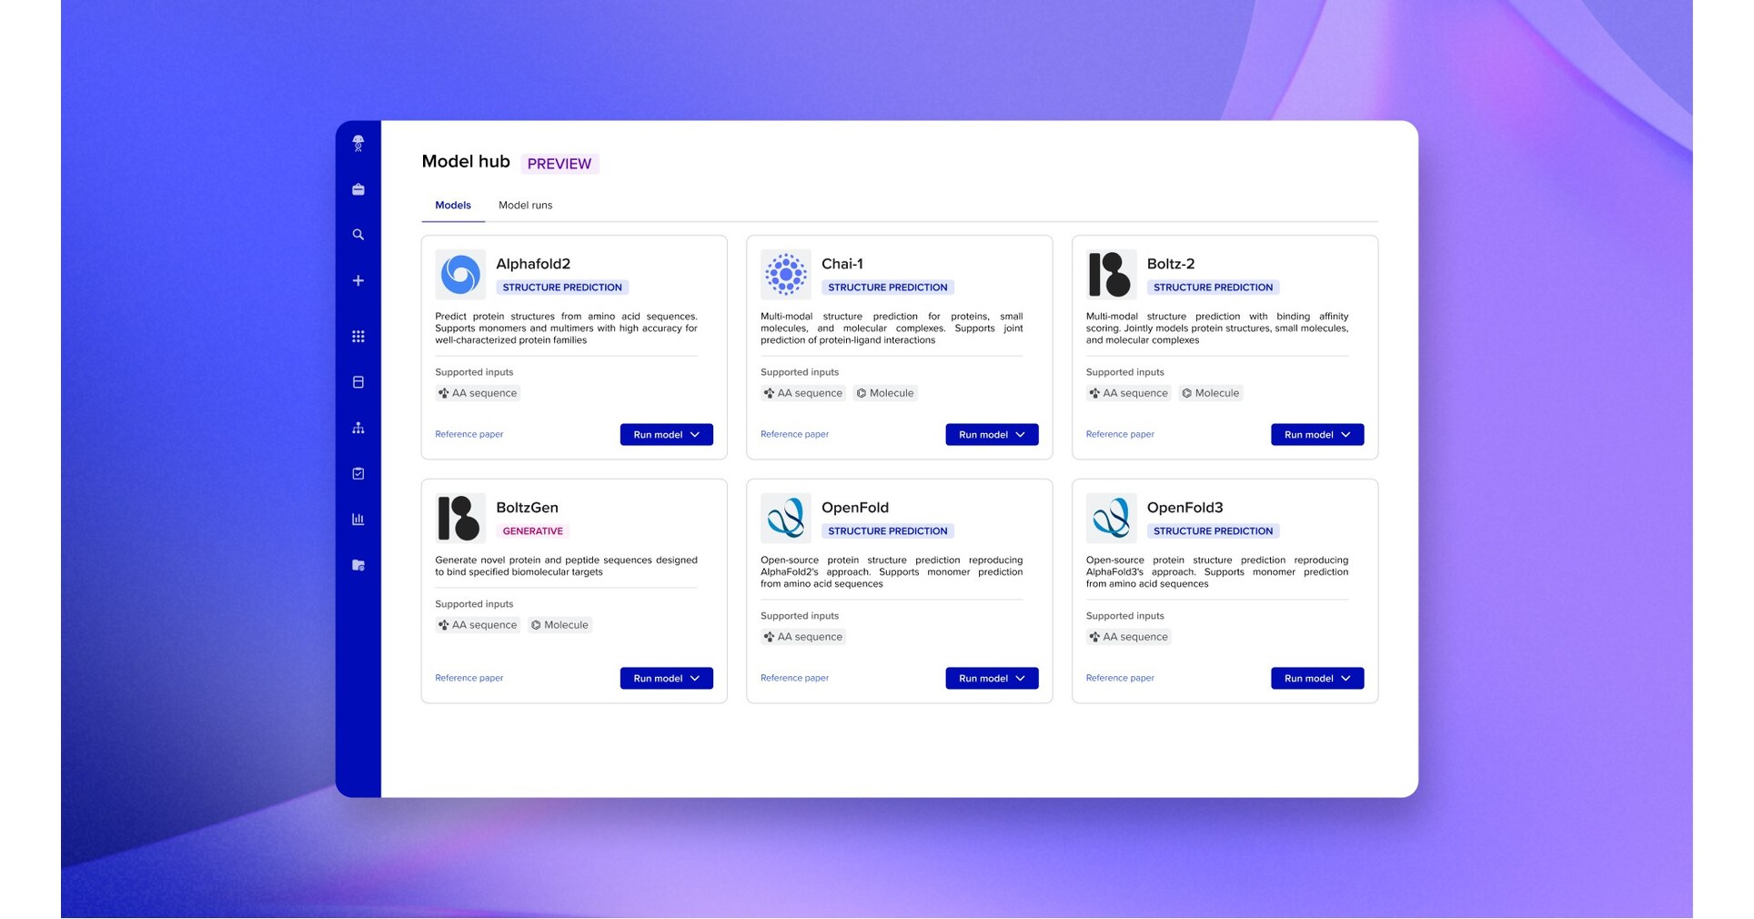Click the AA sequence chip on BoltzGen
1754x919 pixels.
pos(478,626)
